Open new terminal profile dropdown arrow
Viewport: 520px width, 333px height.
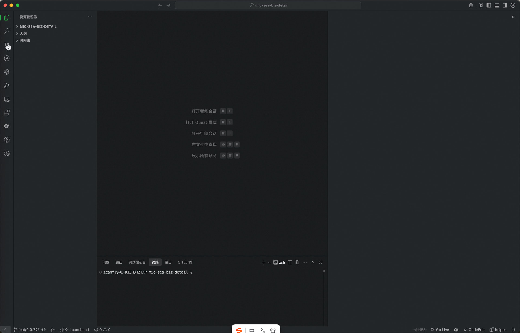click(269, 262)
